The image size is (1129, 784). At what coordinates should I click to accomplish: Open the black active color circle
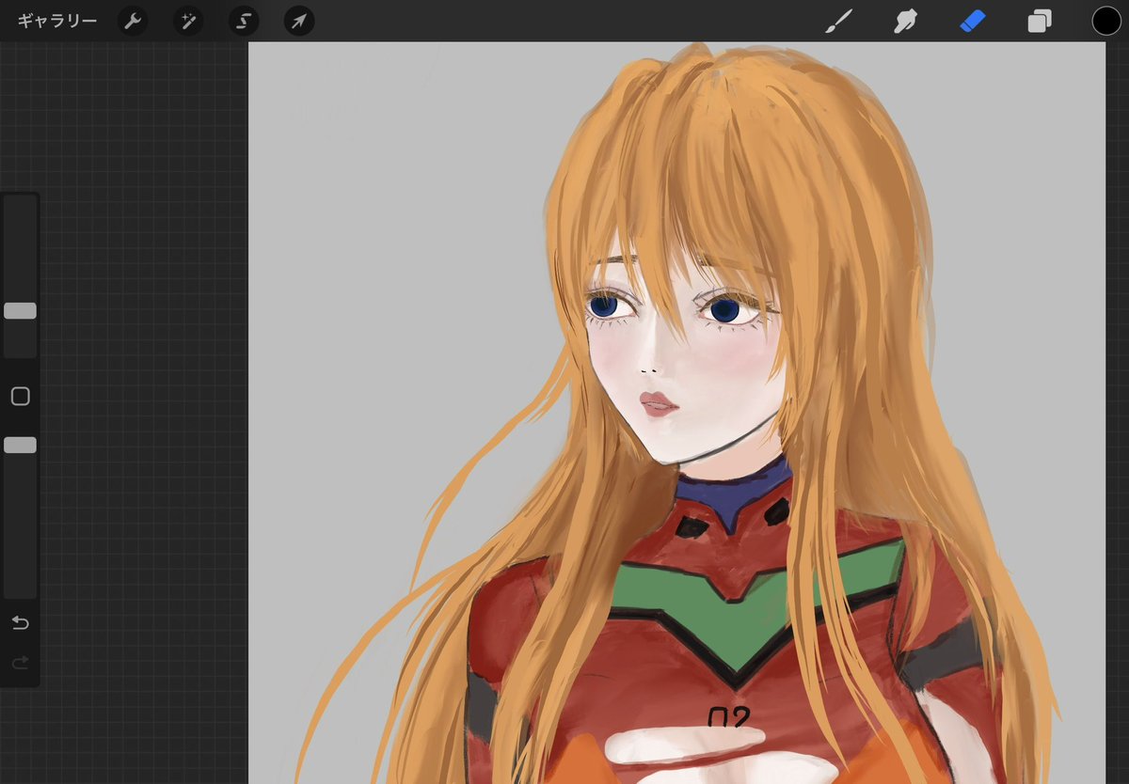click(1106, 21)
